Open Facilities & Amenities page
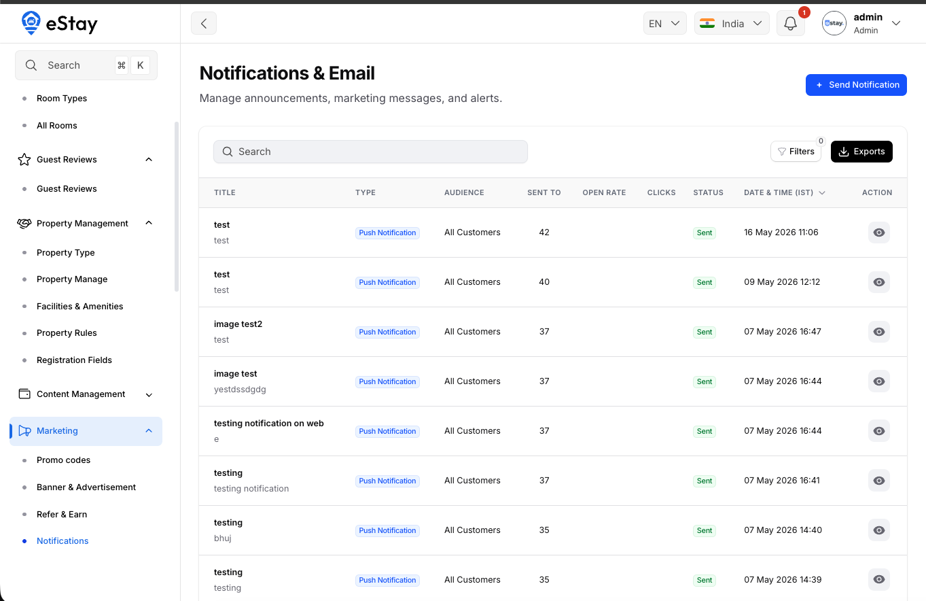926x601 pixels. click(x=80, y=307)
